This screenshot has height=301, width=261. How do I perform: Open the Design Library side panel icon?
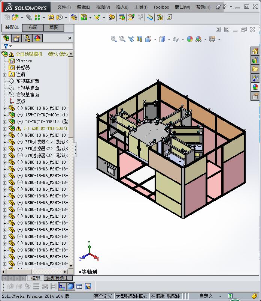[255, 60]
